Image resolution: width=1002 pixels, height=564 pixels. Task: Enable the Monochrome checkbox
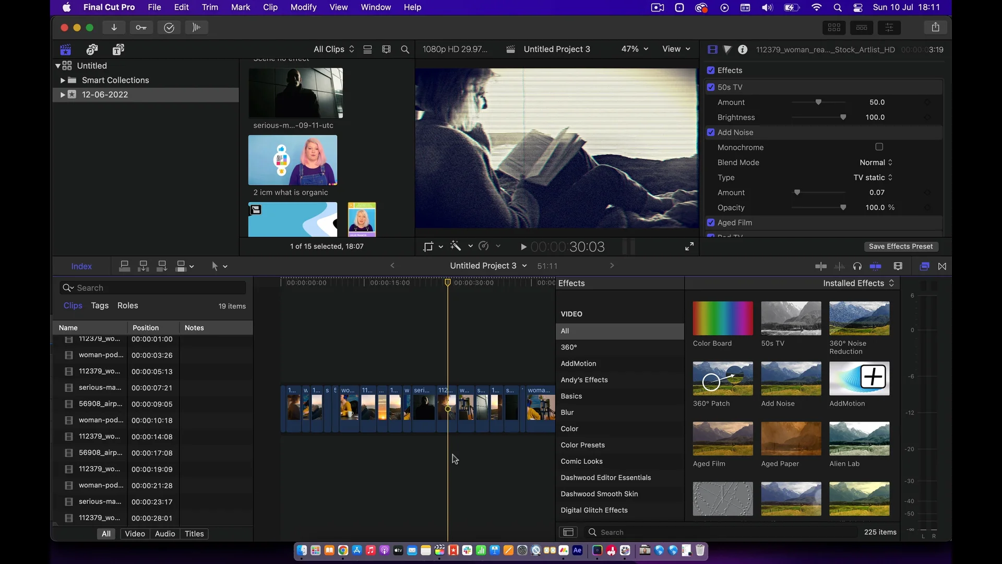(879, 147)
